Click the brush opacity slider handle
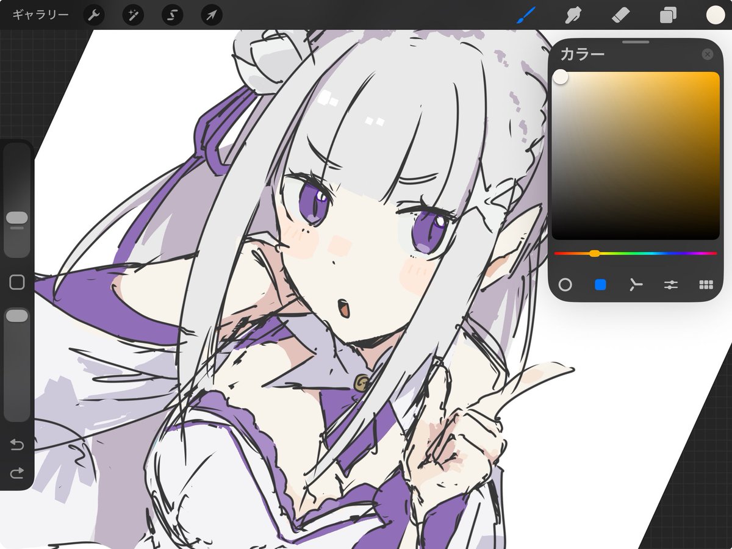Screen dimensions: 732x549 pos(17,315)
